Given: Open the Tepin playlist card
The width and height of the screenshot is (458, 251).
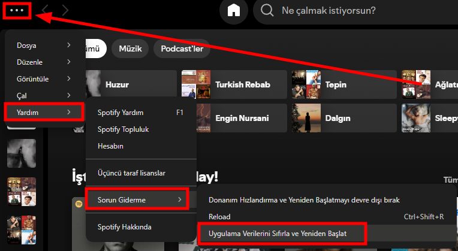Looking at the screenshot, I should tap(344, 84).
